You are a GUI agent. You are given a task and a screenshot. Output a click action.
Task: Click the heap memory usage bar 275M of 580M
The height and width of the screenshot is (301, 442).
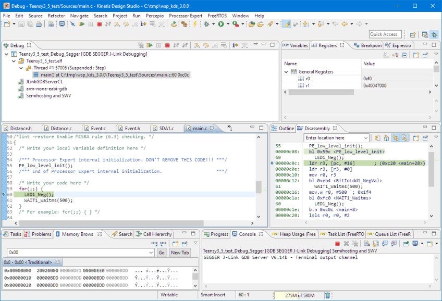300,295
